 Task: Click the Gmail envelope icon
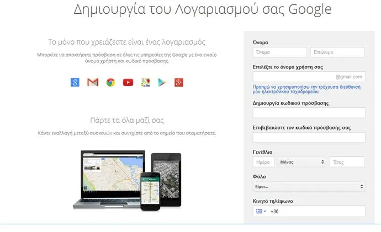[93, 83]
